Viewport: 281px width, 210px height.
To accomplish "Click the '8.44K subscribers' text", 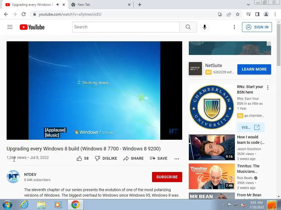I will click(x=37, y=180).
